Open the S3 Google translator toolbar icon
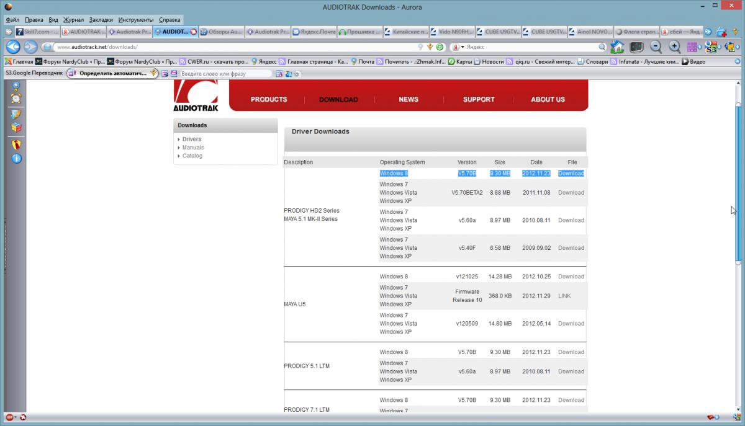Image resolution: width=745 pixels, height=426 pixels. coord(712,48)
